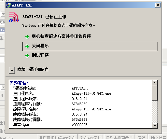Click the Windows 可以联机检查该问题的解决方案 message

click(x=59, y=26)
